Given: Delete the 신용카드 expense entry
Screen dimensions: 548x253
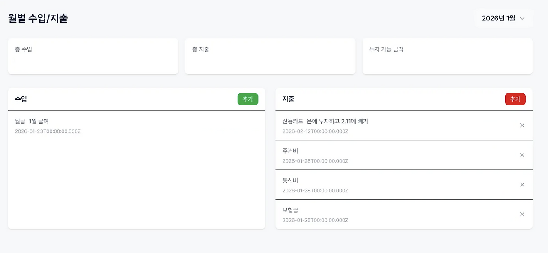Looking at the screenshot, I should click(x=522, y=125).
